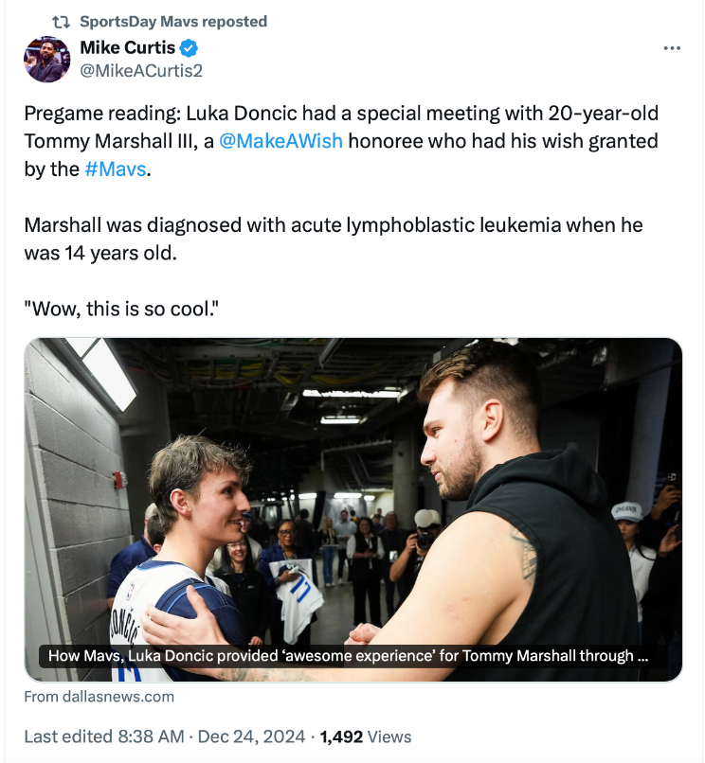Click the 1,492 Views count
The image size is (705, 763).
[366, 736]
